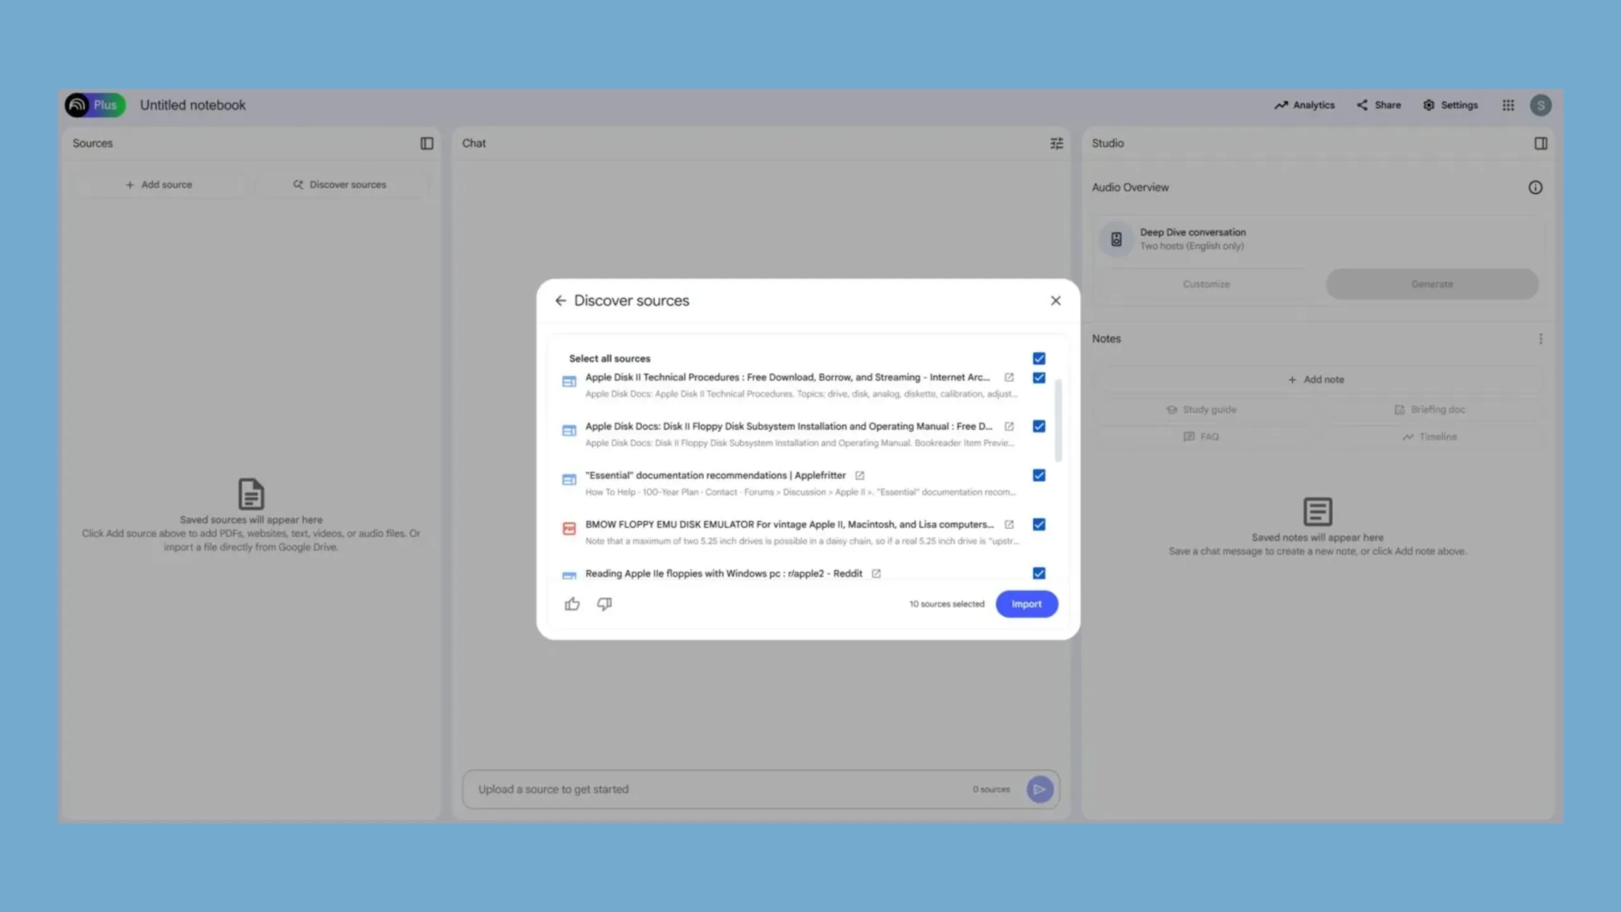Click Discover sources in the Sources panel
Image resolution: width=1621 pixels, height=912 pixels.
click(x=340, y=185)
